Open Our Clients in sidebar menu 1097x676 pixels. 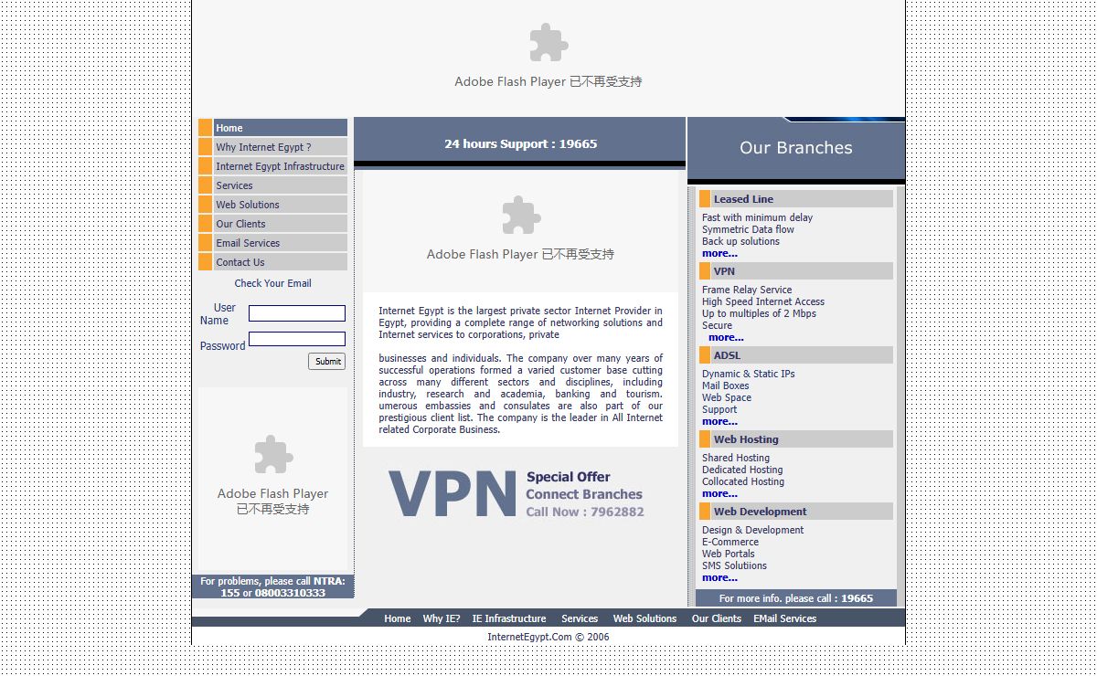[281, 224]
